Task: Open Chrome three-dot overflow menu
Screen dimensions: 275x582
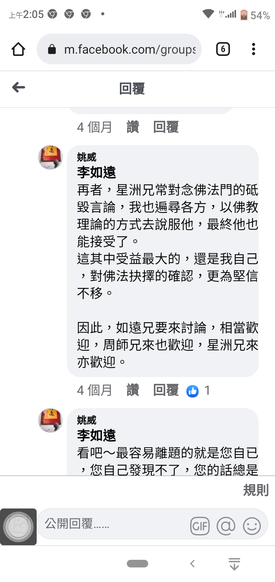Action: (254, 49)
